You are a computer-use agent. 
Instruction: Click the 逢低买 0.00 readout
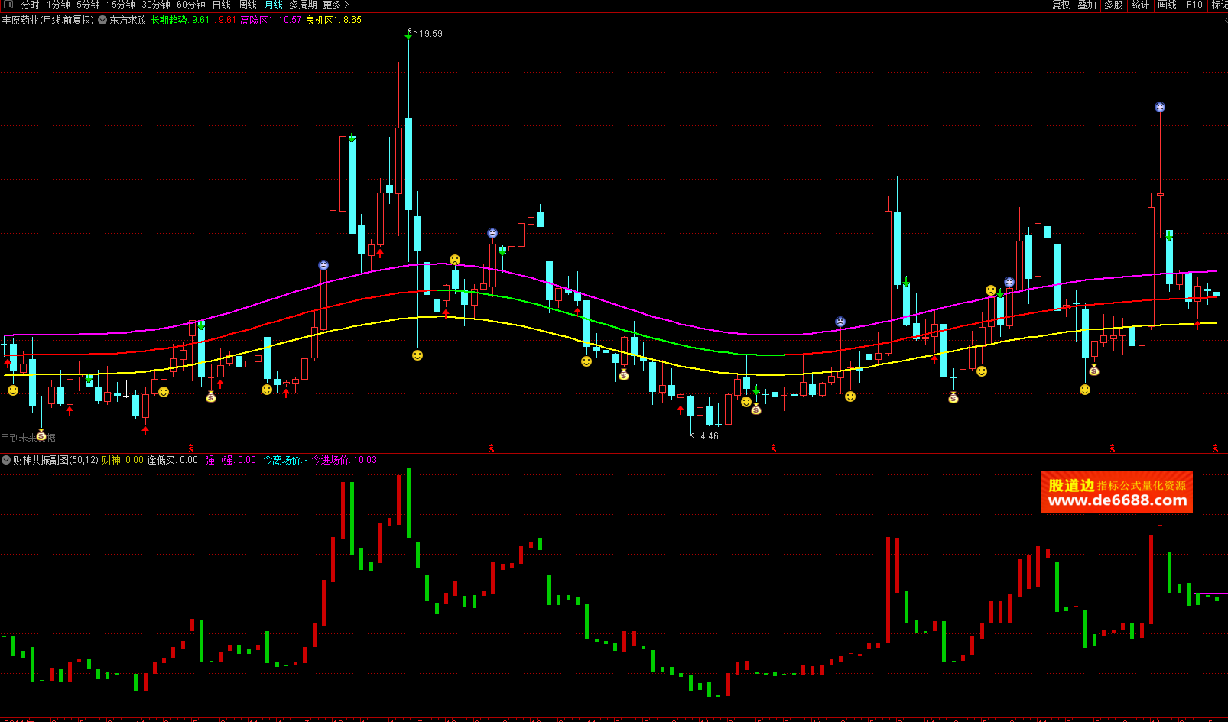pyautogui.click(x=173, y=460)
